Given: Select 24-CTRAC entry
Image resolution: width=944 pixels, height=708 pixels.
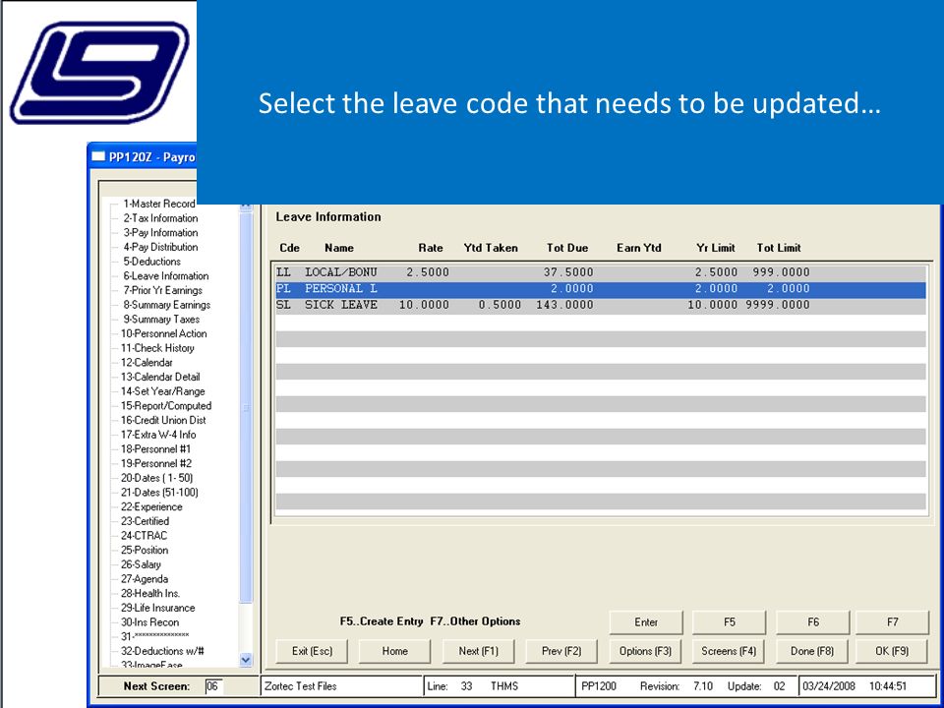Looking at the screenshot, I should (144, 537).
